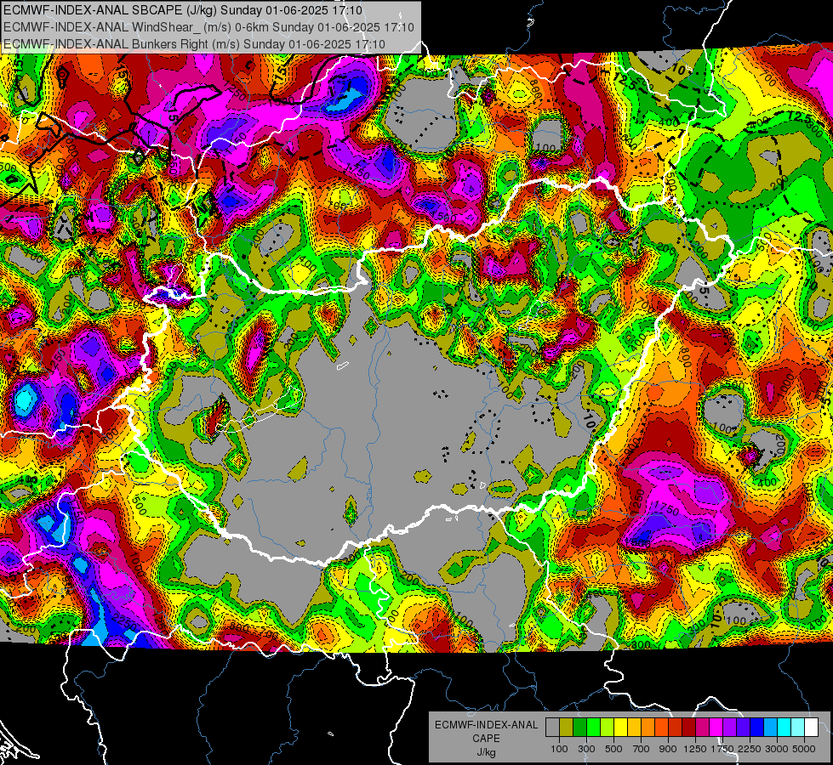Click the 'ECMWF-INDEX-ANAL' legend label
The image size is (833, 765).
point(486,725)
